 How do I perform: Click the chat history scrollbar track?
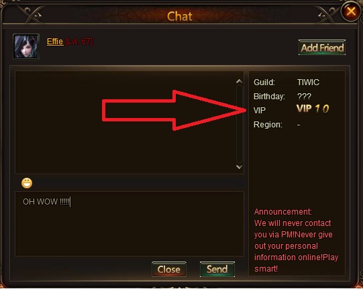click(x=240, y=124)
